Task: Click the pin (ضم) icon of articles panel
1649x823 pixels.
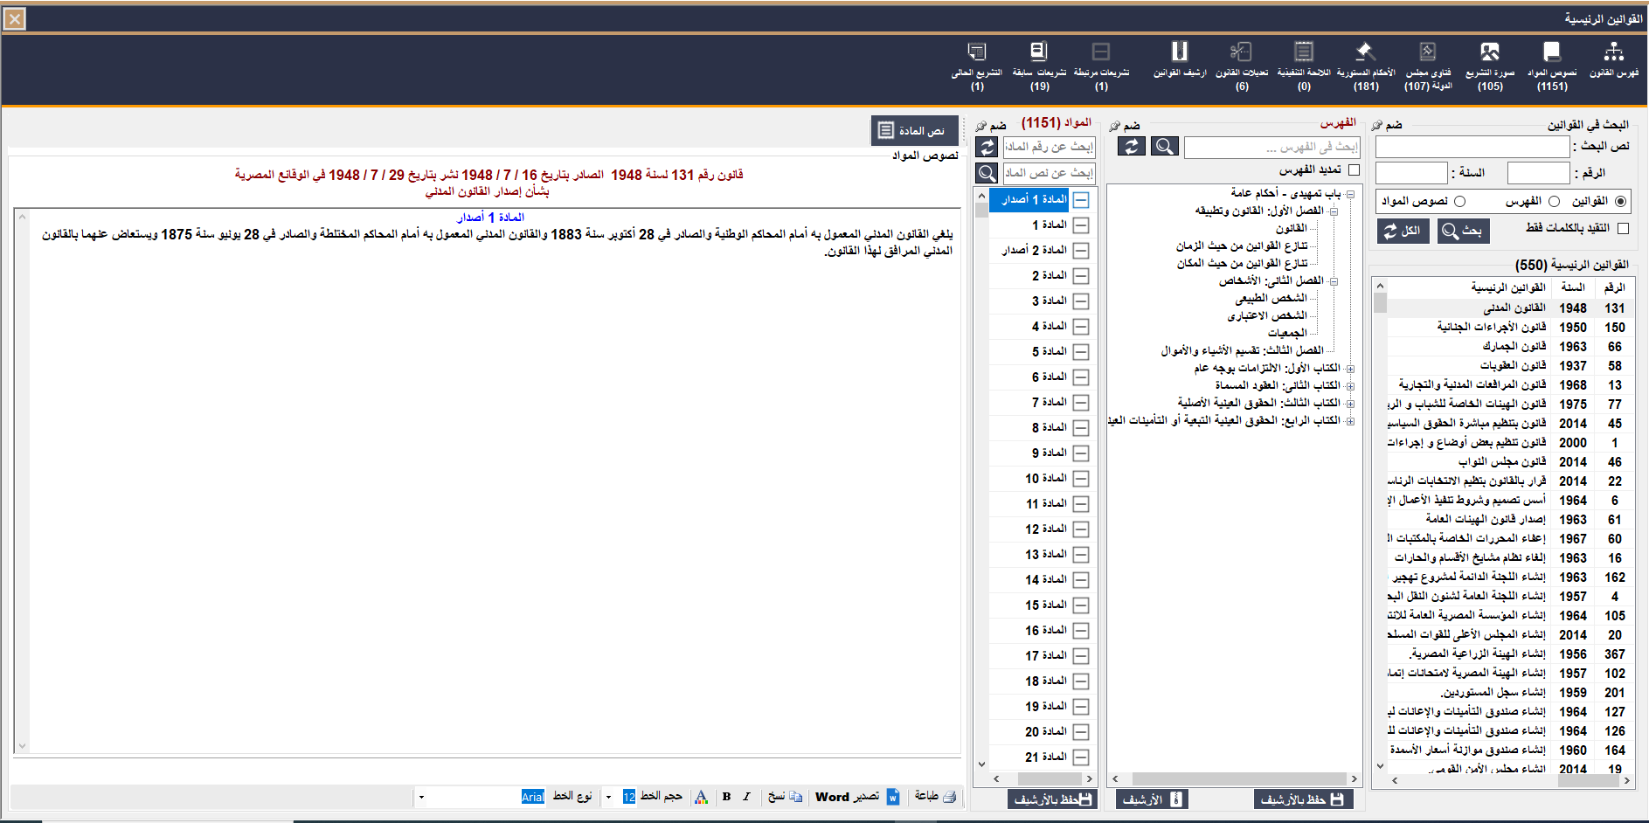Action: (981, 126)
